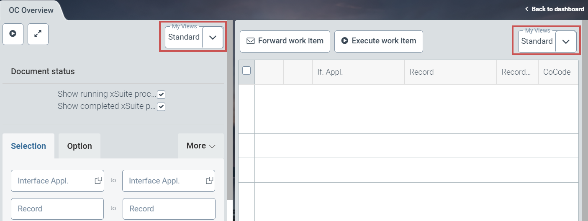Click the expand fullscreen arrows icon
The image size is (588, 221).
pos(38,34)
